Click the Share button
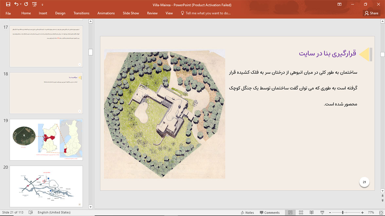This screenshot has height=216, width=385. click(372, 13)
